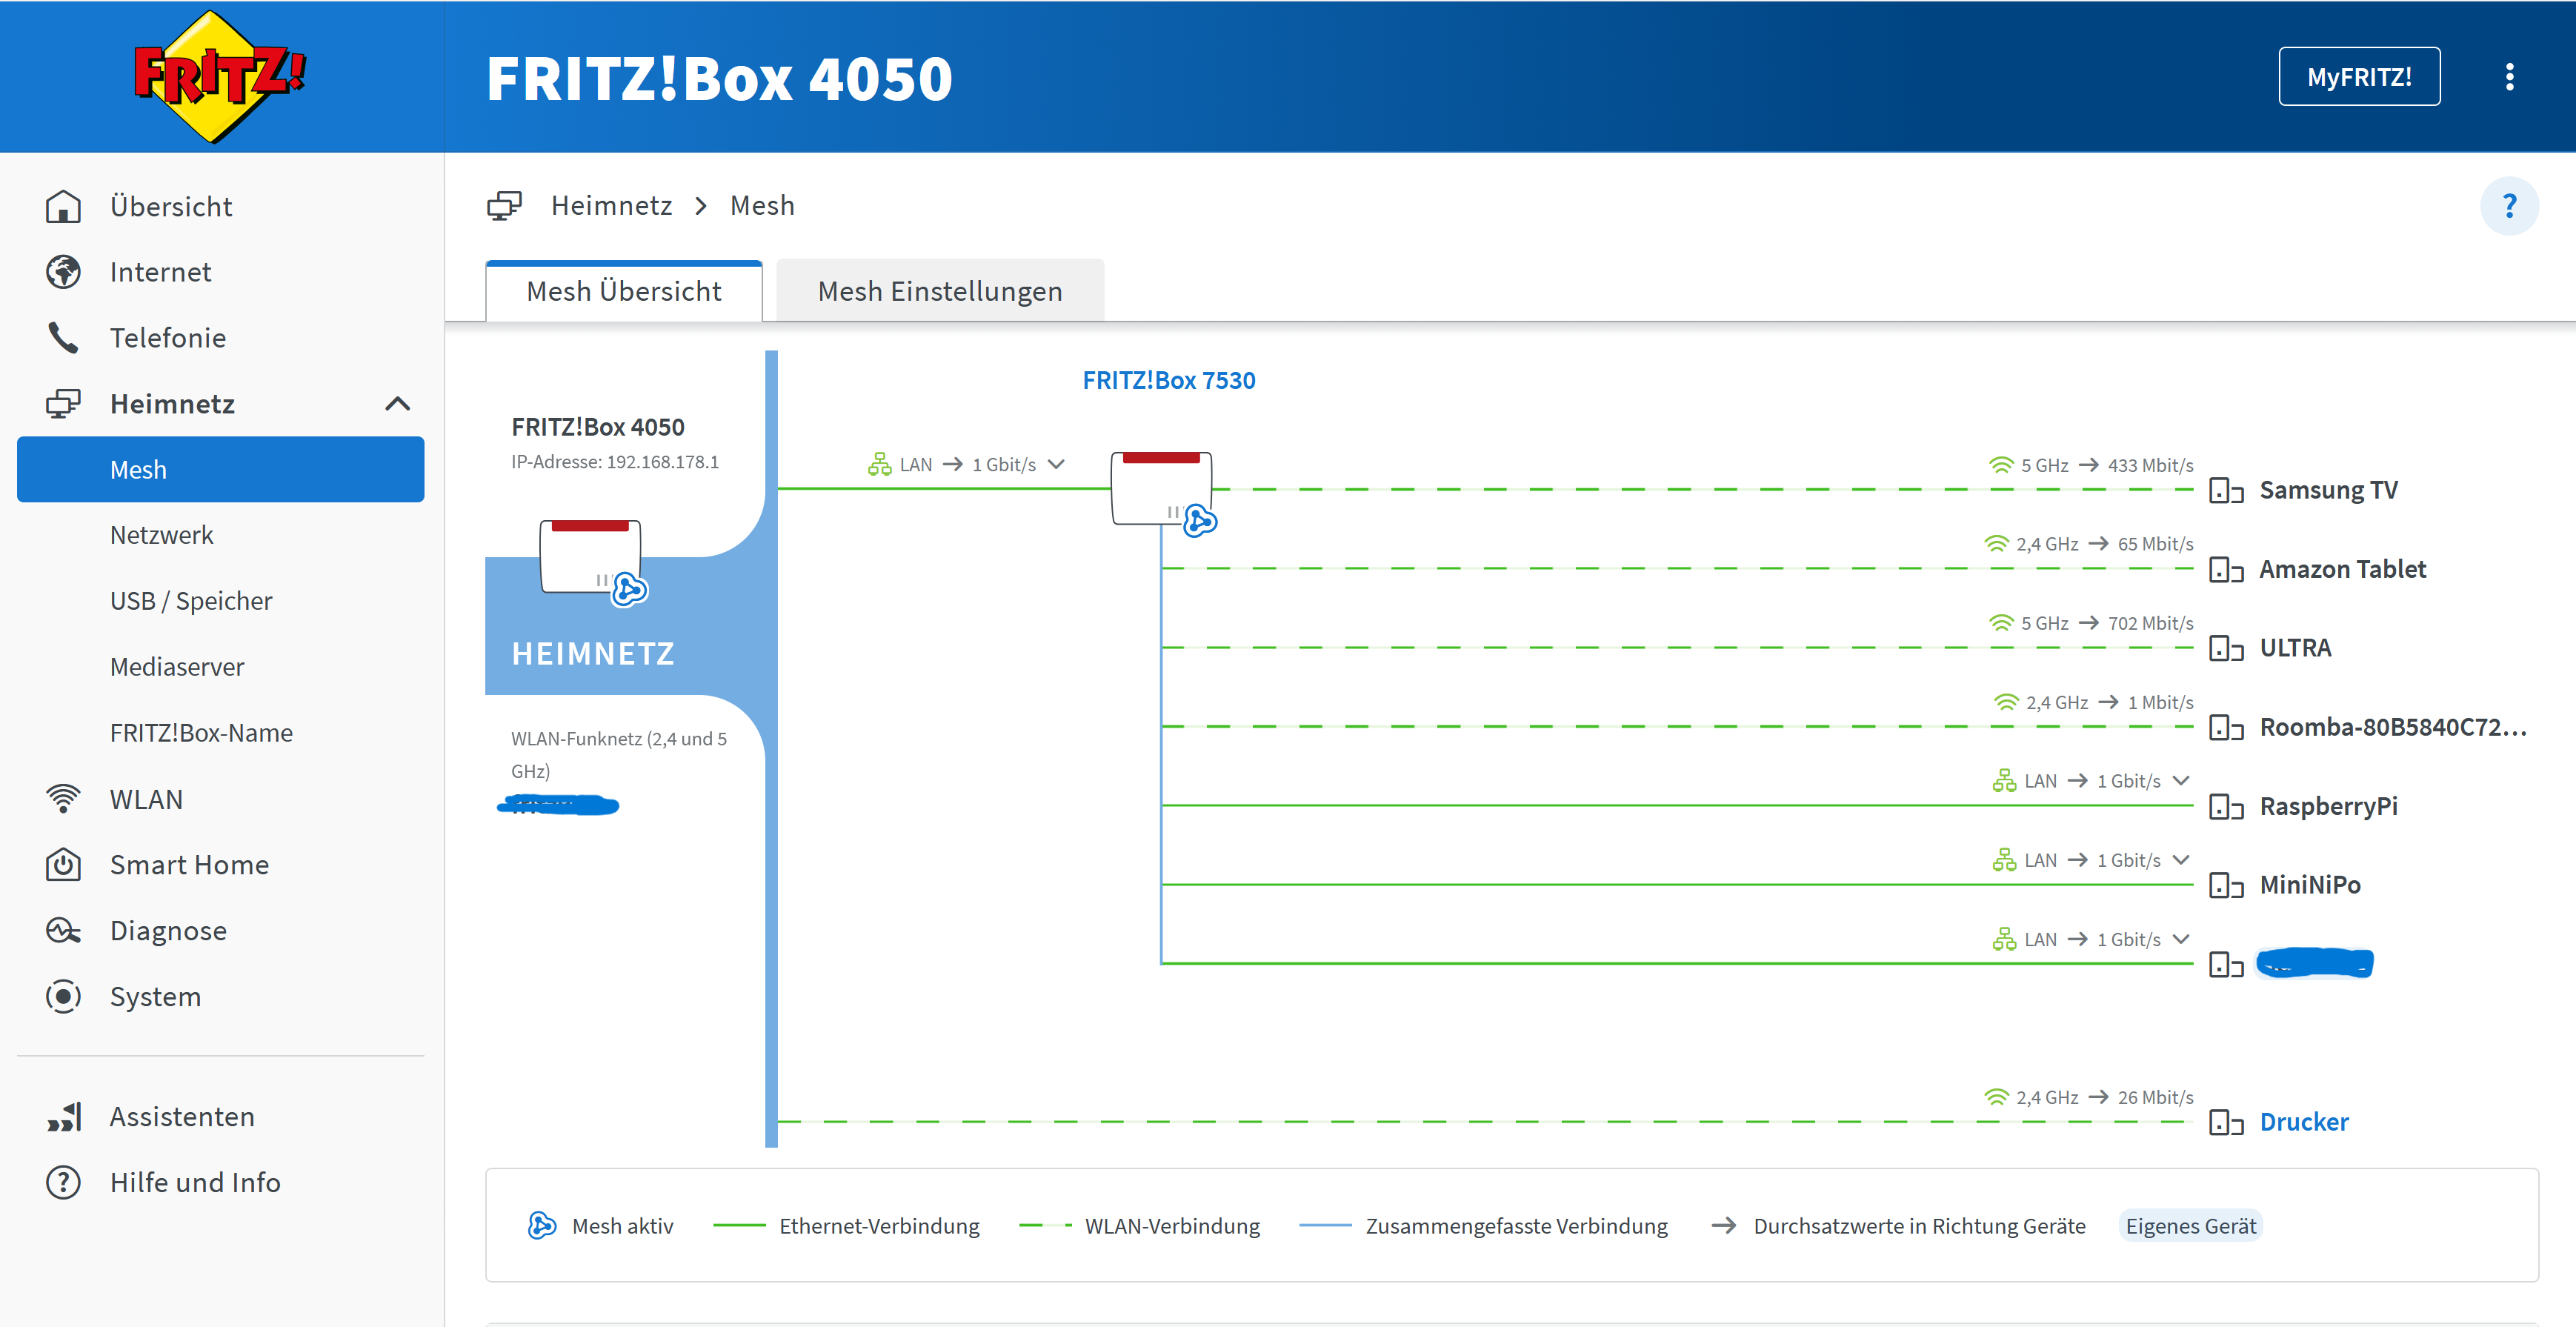Click the RaspberryPi device icon
The width and height of the screenshot is (2576, 1327).
(2225, 807)
